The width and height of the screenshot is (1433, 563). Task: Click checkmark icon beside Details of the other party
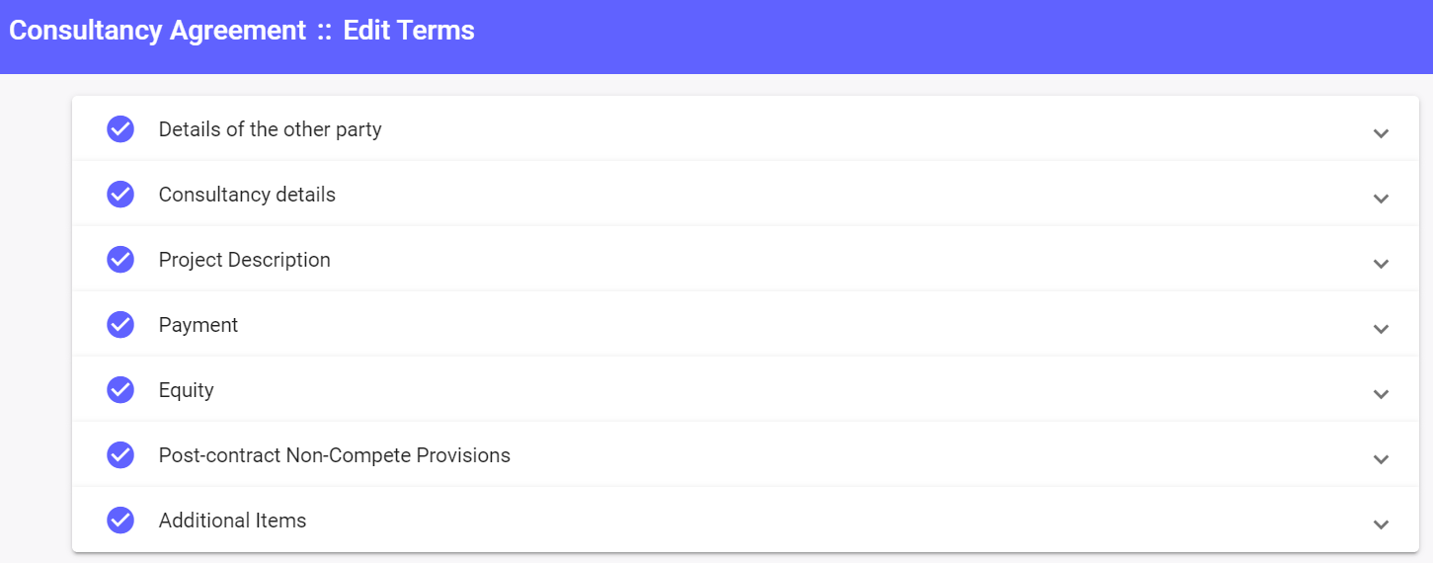[120, 129]
